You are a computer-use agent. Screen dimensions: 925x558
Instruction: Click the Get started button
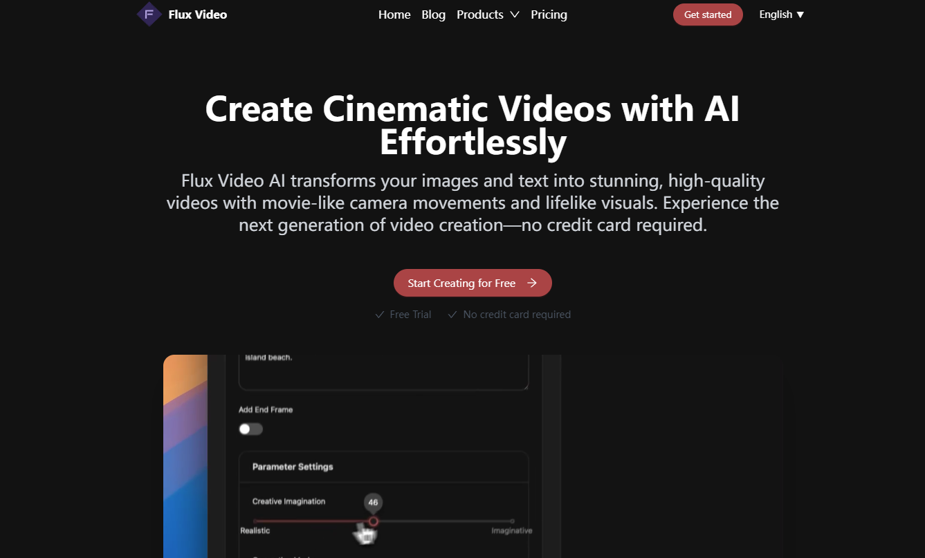coord(708,14)
